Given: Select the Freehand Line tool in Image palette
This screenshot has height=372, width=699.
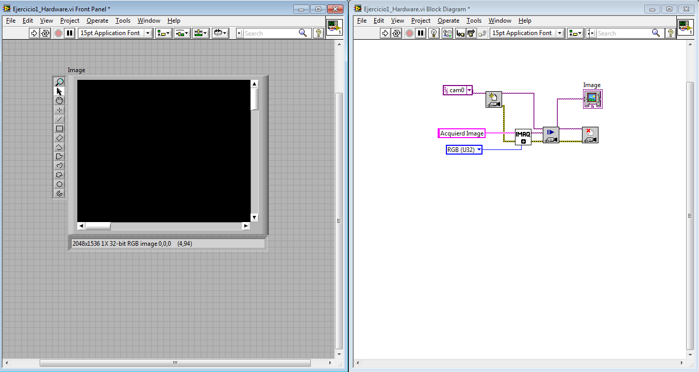Looking at the screenshot, I should pos(59,165).
